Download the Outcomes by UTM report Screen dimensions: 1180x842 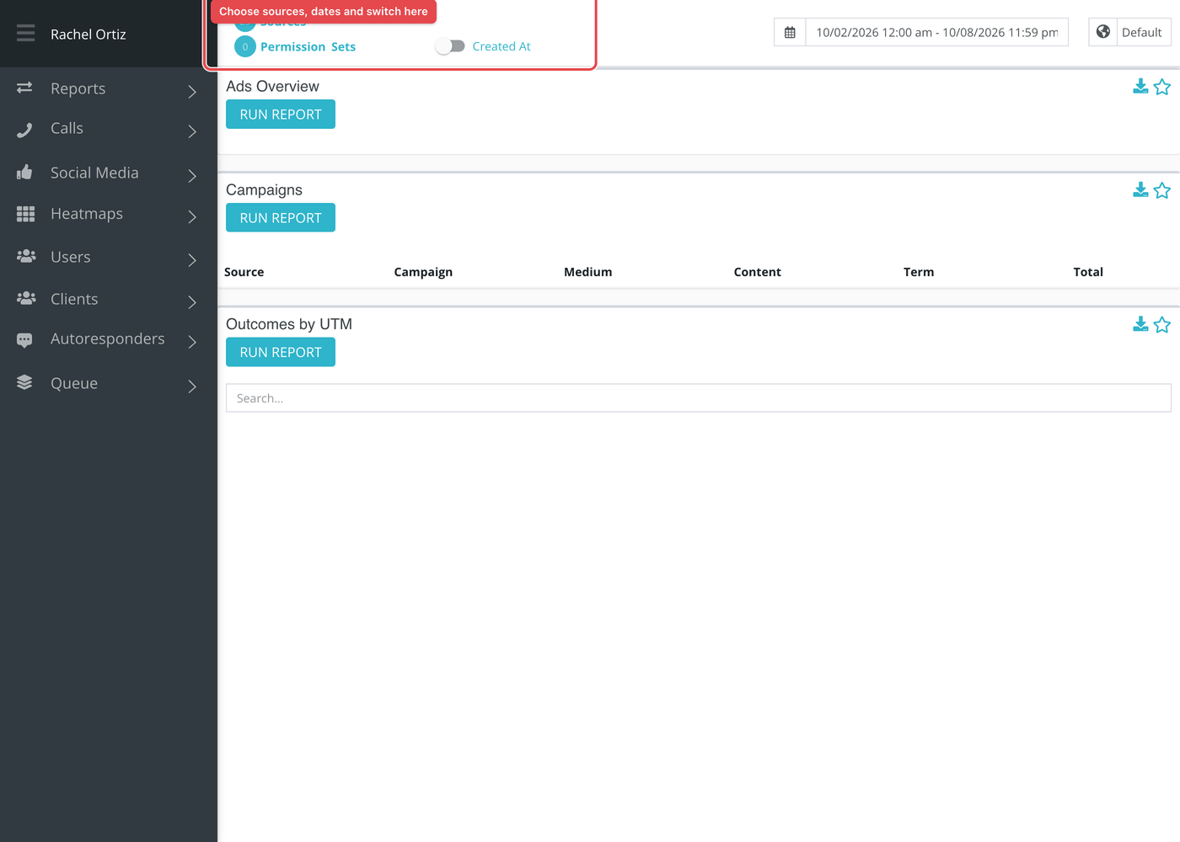coord(1140,323)
